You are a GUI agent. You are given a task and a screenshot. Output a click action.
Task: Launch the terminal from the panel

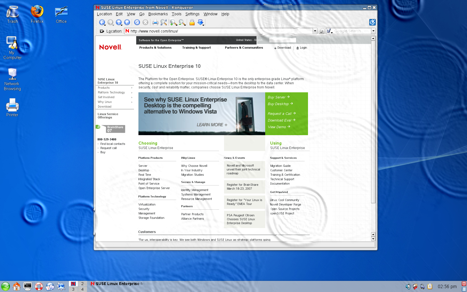coord(28,286)
